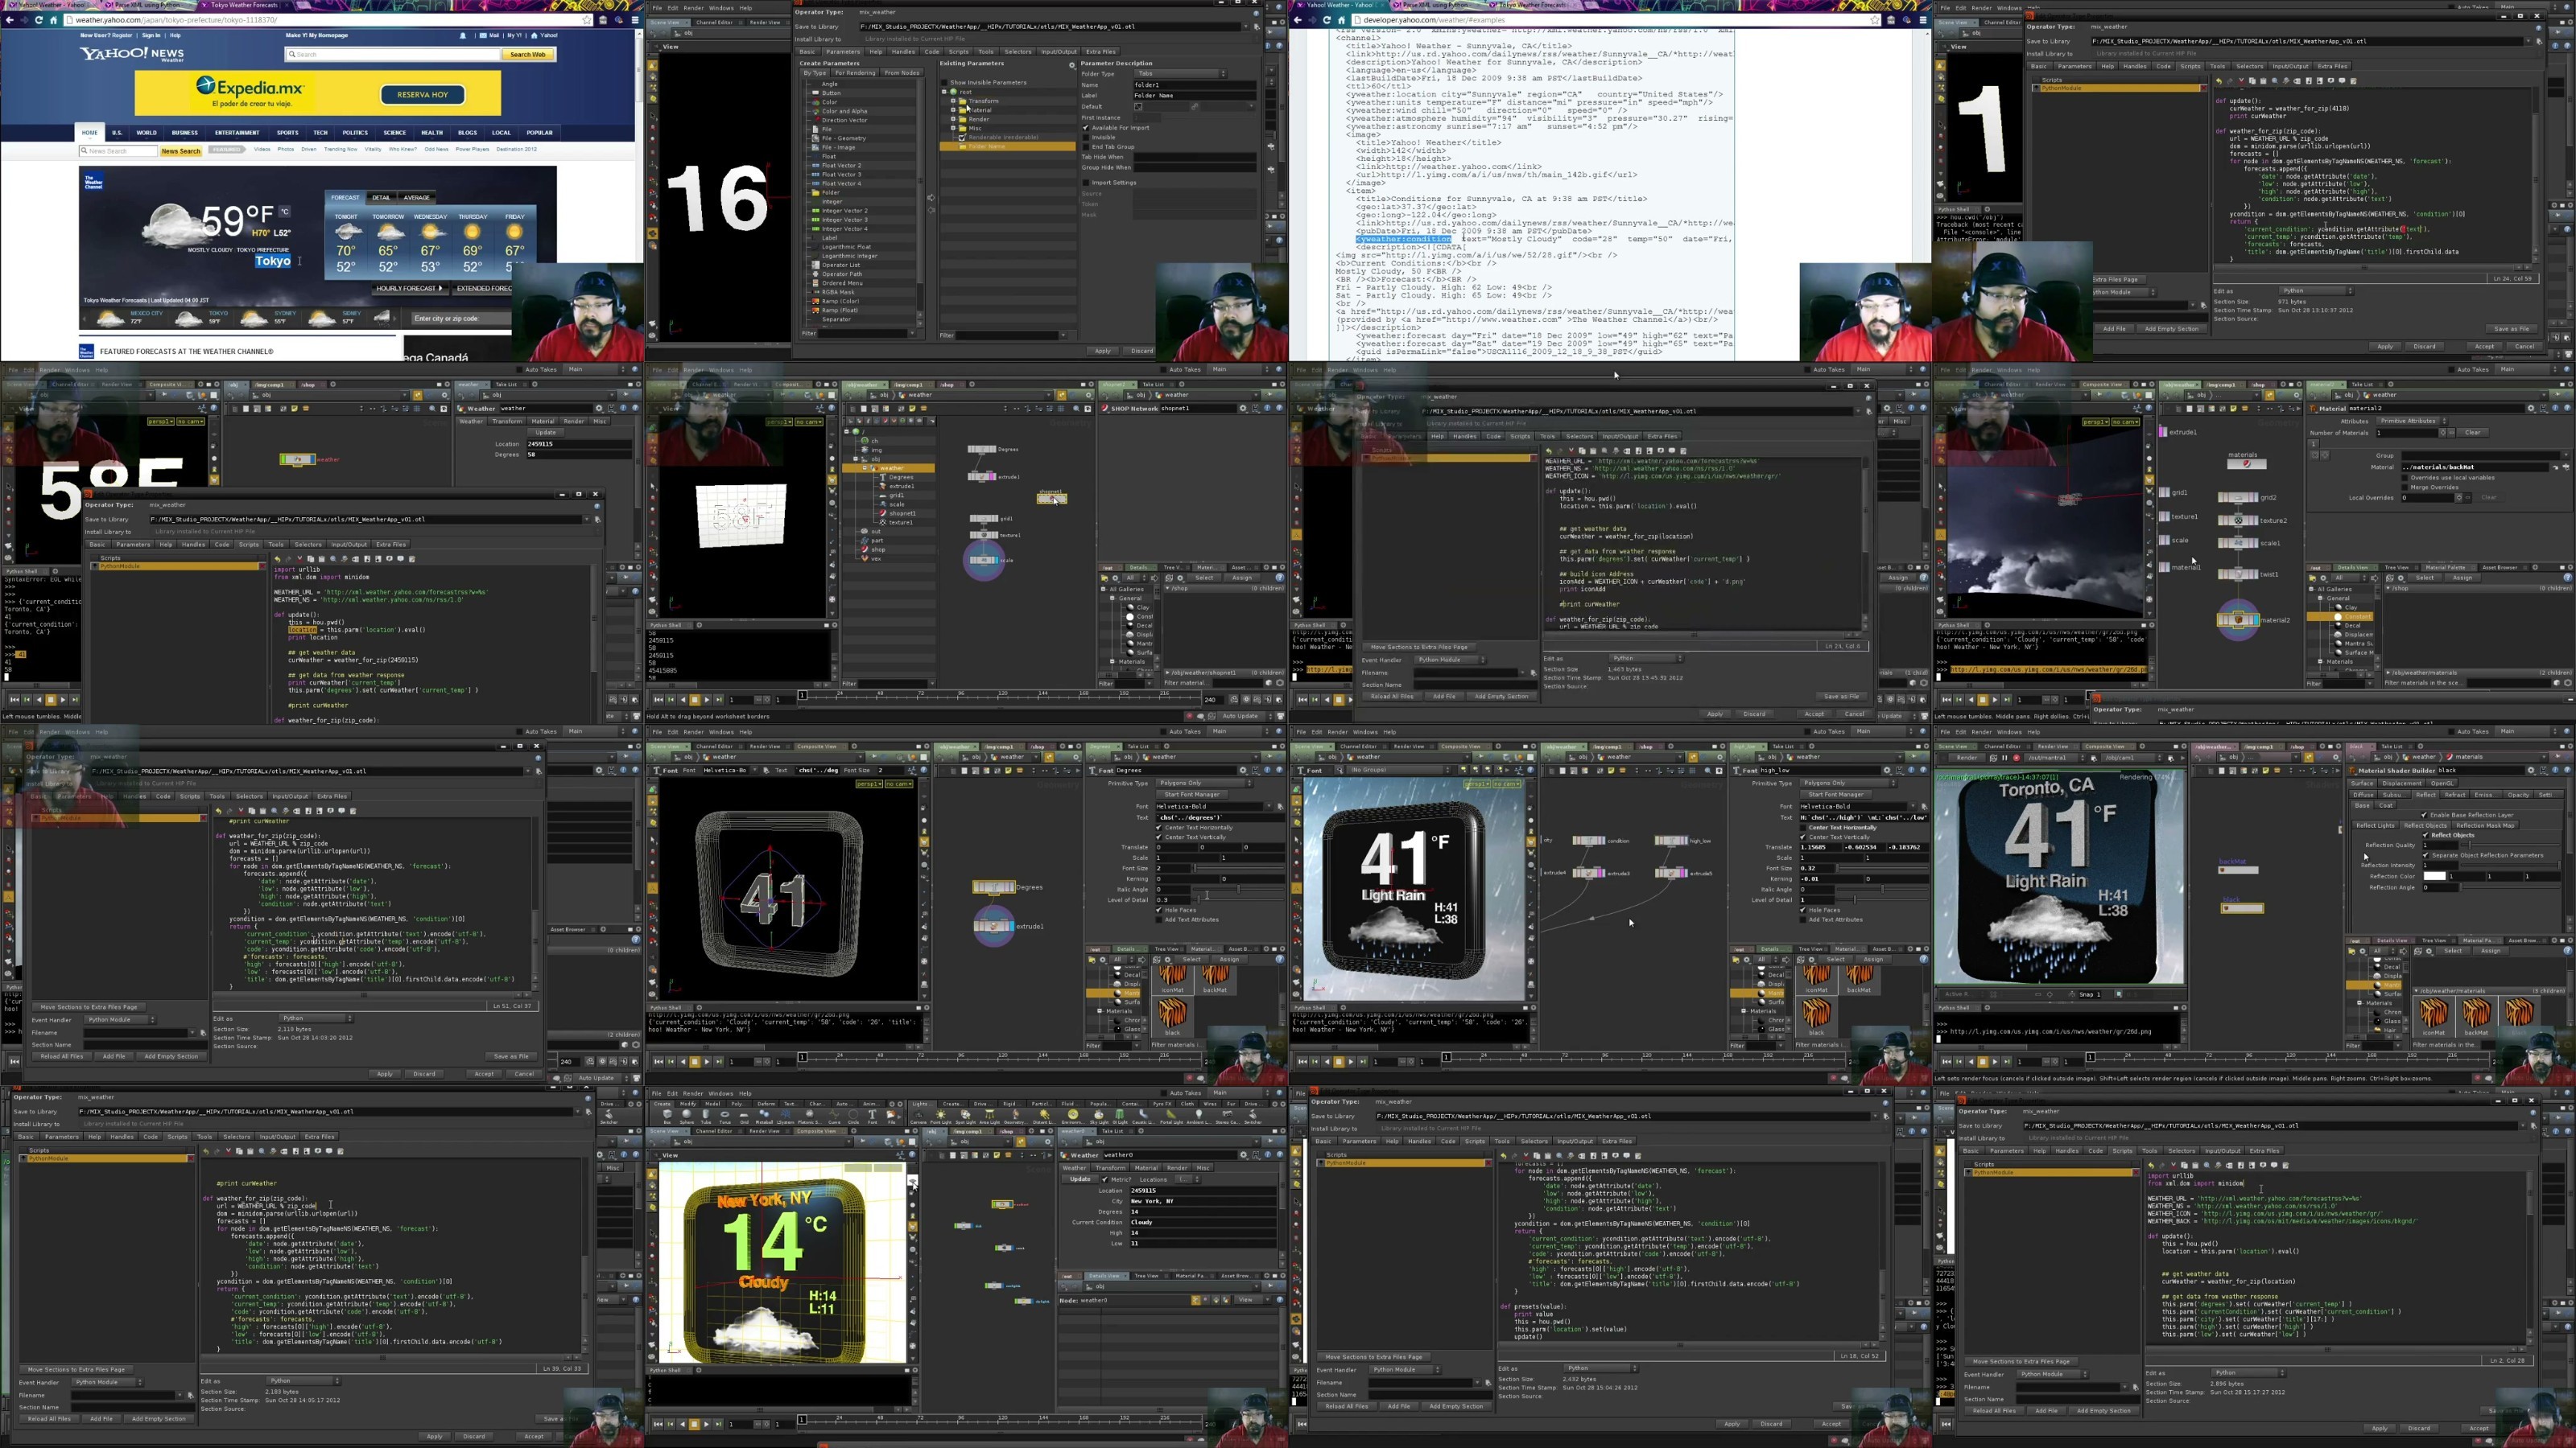Open the white Reflection Color swatch
The image size is (2576, 1448).
(x=2435, y=876)
